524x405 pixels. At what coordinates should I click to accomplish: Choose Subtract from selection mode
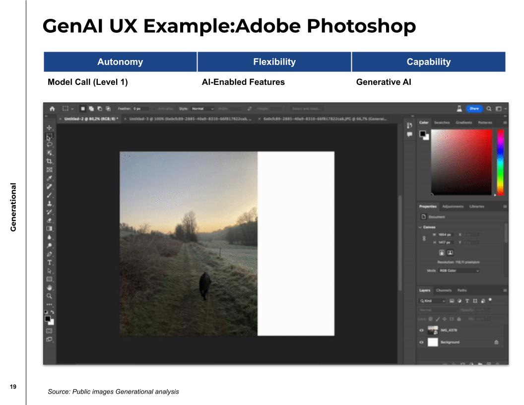pos(100,109)
